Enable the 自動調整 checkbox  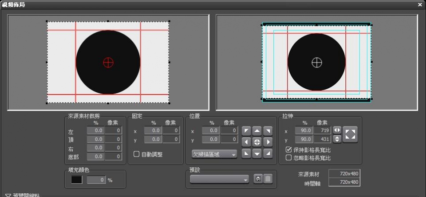pyautogui.click(x=137, y=154)
